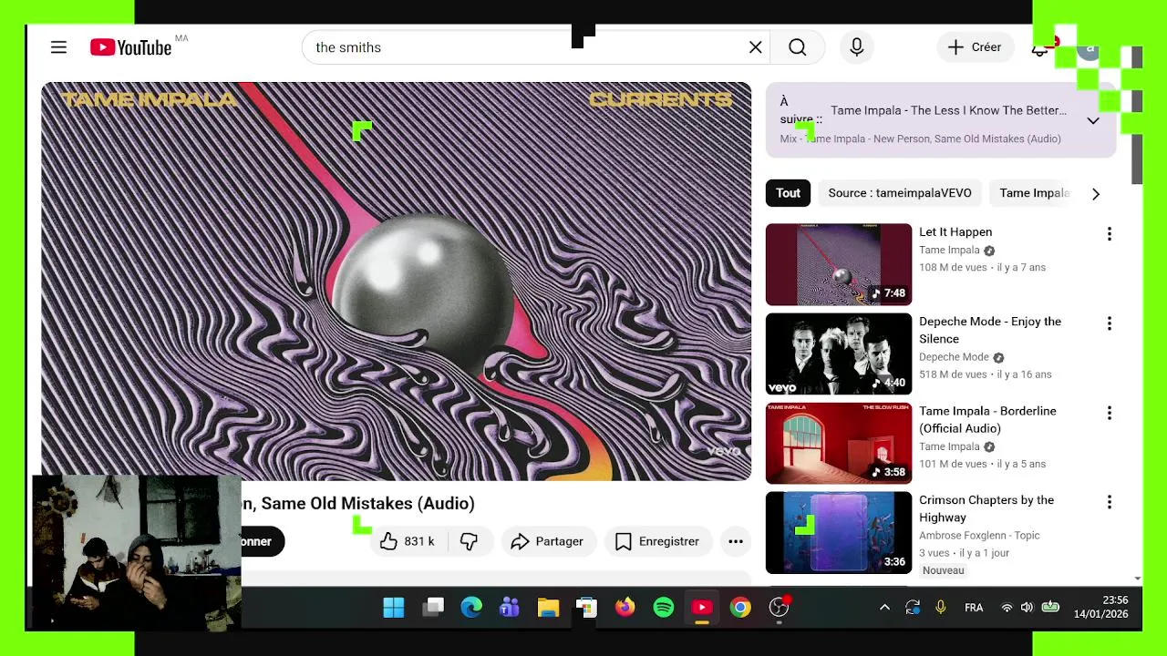The height and width of the screenshot is (656, 1167).
Task: Open Task View in taskbar
Action: 434,608
